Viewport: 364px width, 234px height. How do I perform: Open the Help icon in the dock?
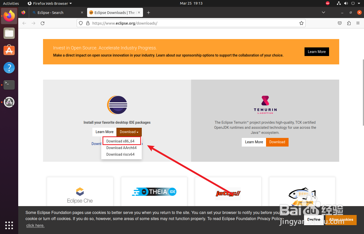pyautogui.click(x=9, y=68)
